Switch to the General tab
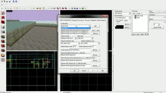This screenshot has width=166, height=93. pos(75,20)
